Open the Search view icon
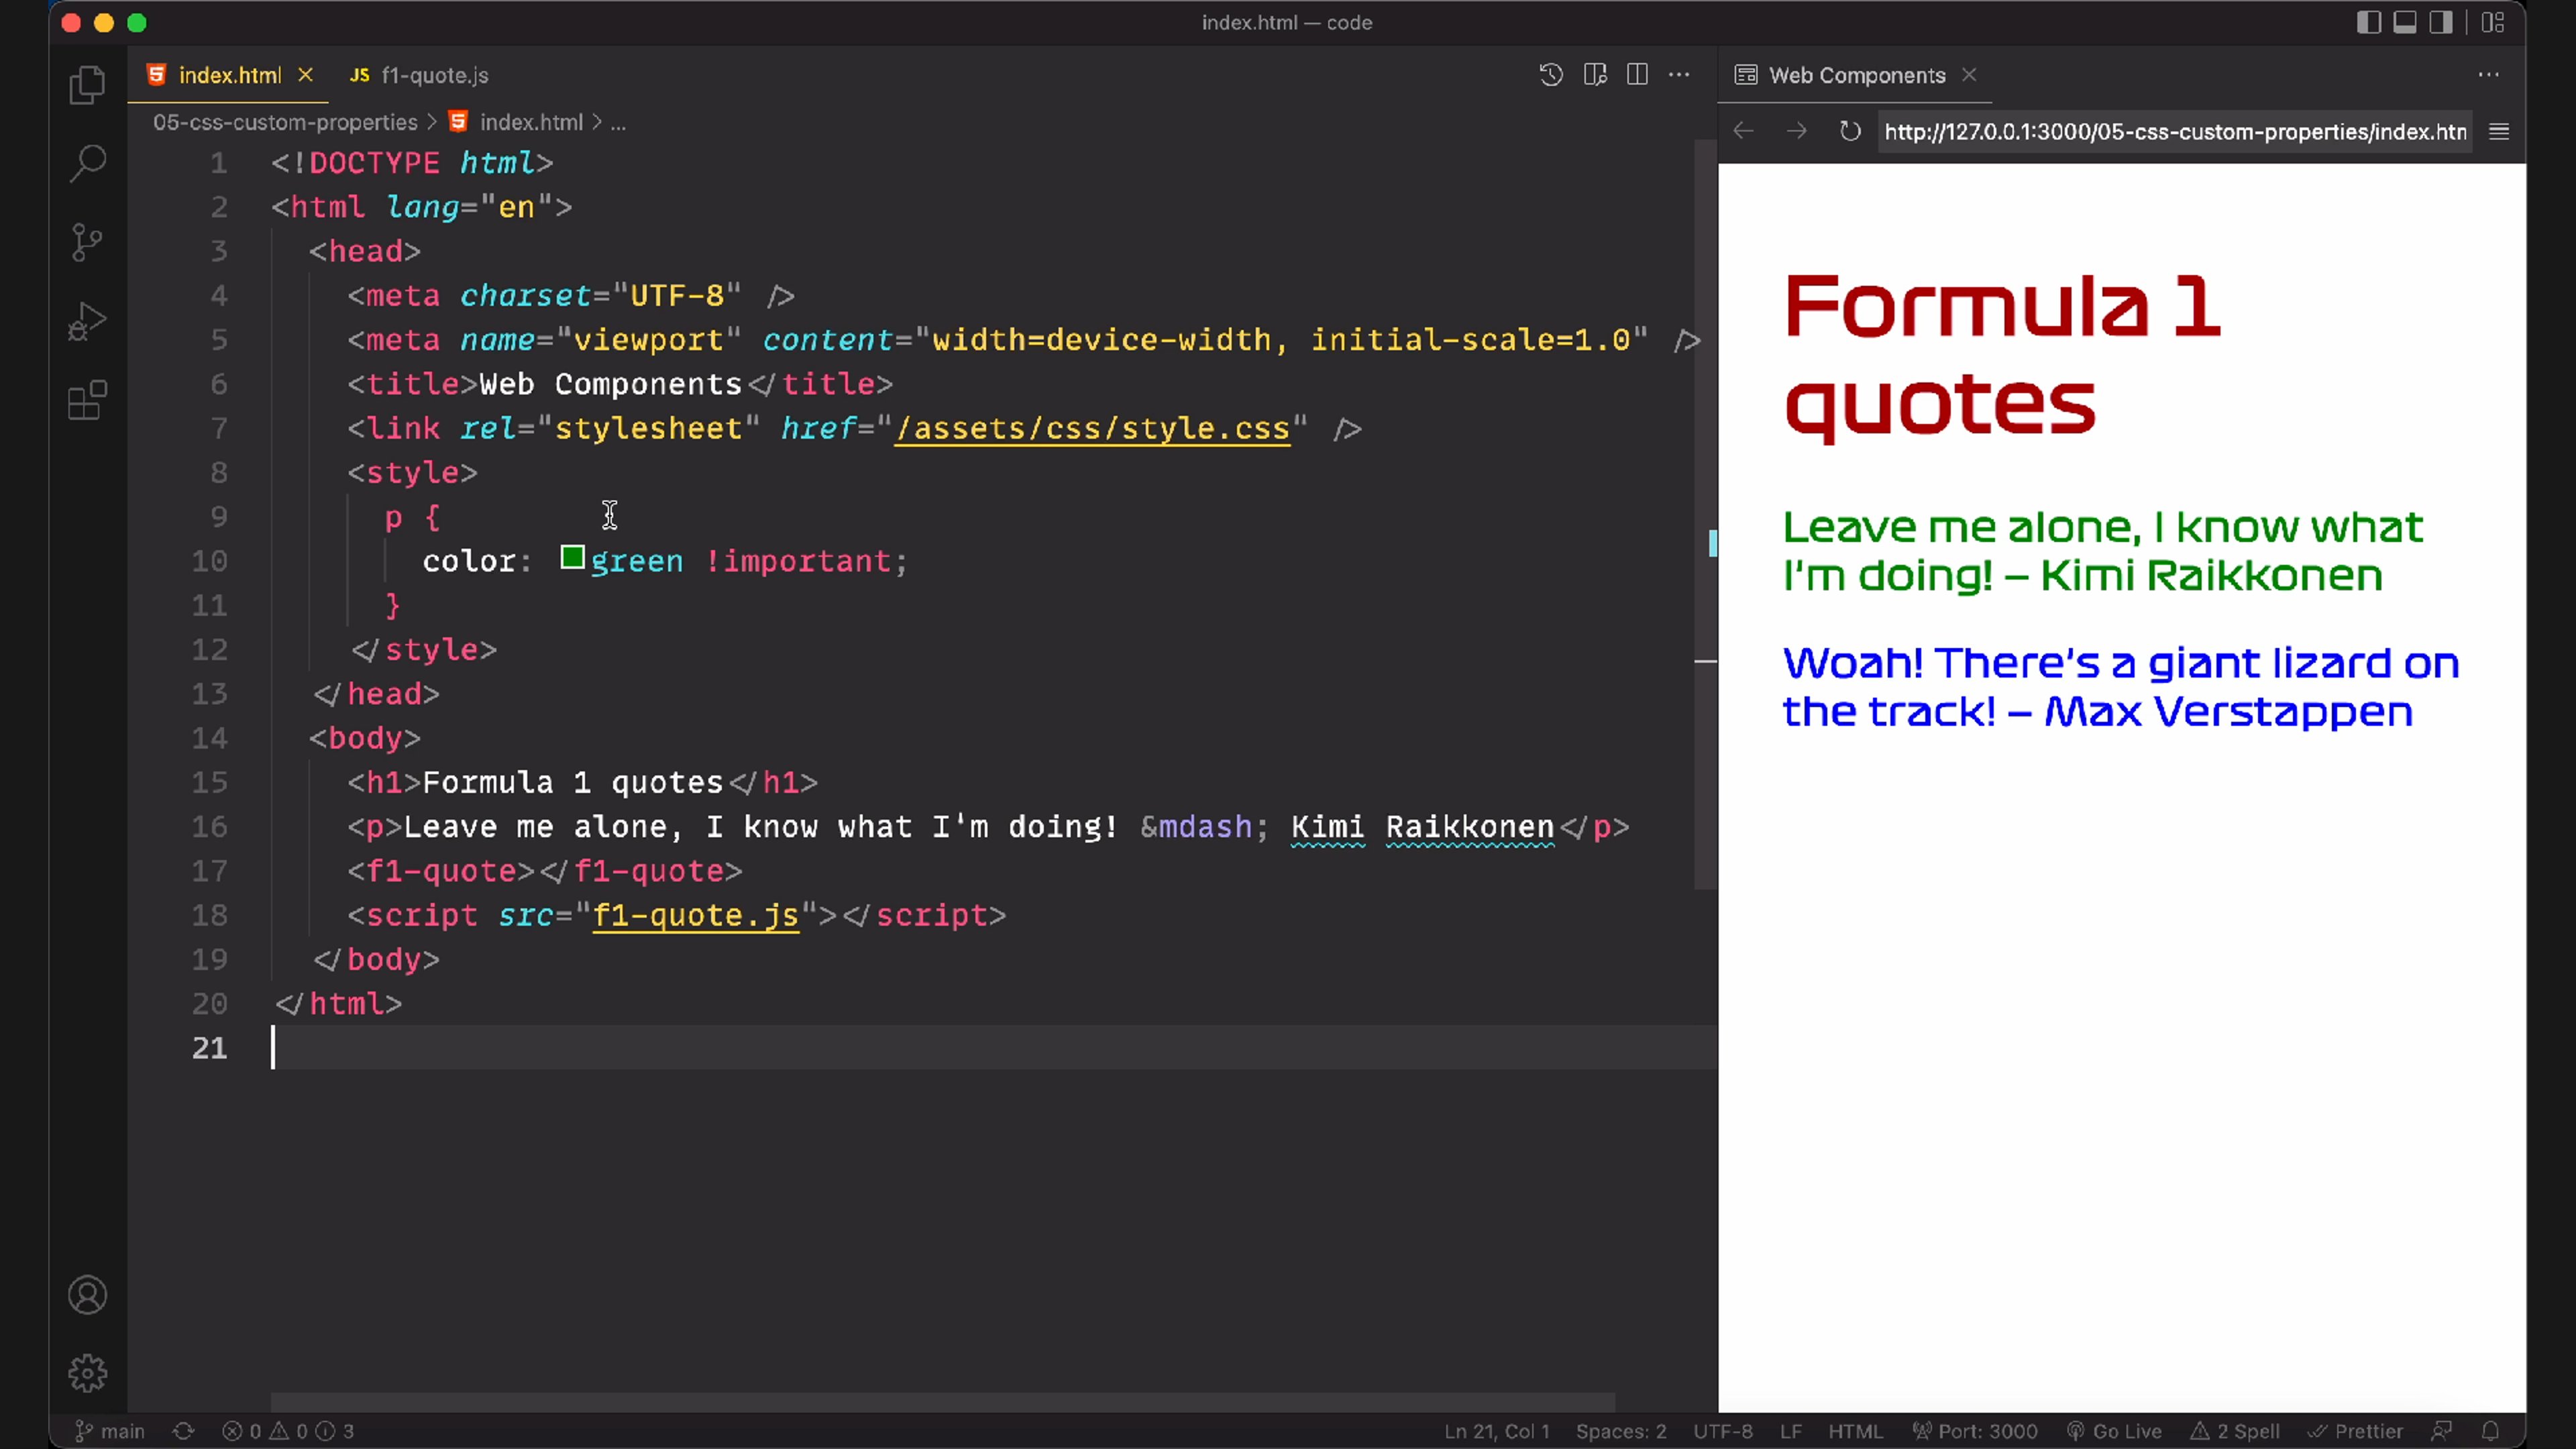The image size is (2576, 1449). [87, 163]
